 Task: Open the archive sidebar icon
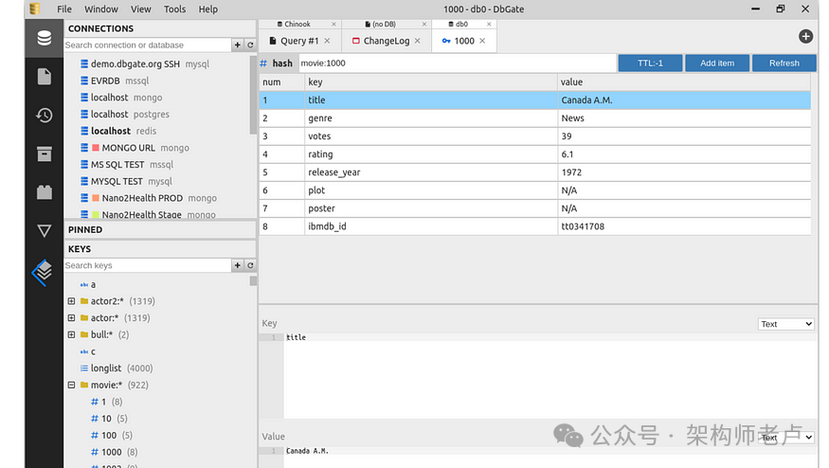click(x=44, y=153)
